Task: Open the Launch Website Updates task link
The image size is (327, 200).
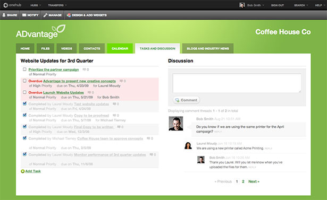Action: coord(63,92)
